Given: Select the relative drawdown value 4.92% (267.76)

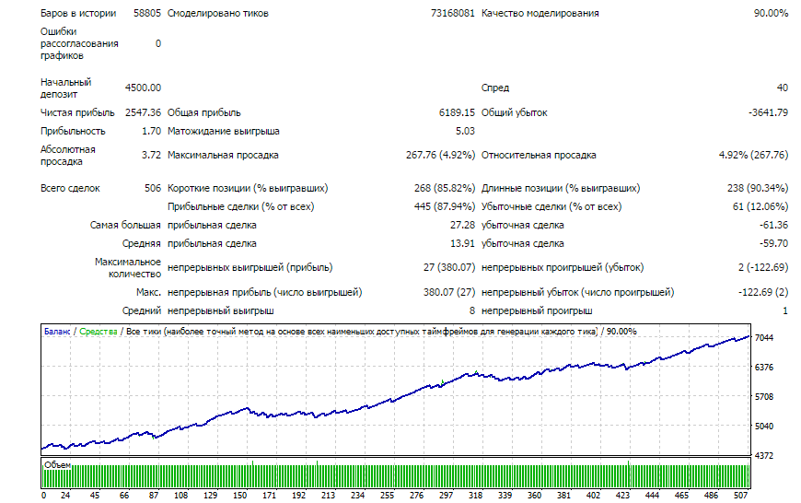Looking at the screenshot, I should [753, 155].
